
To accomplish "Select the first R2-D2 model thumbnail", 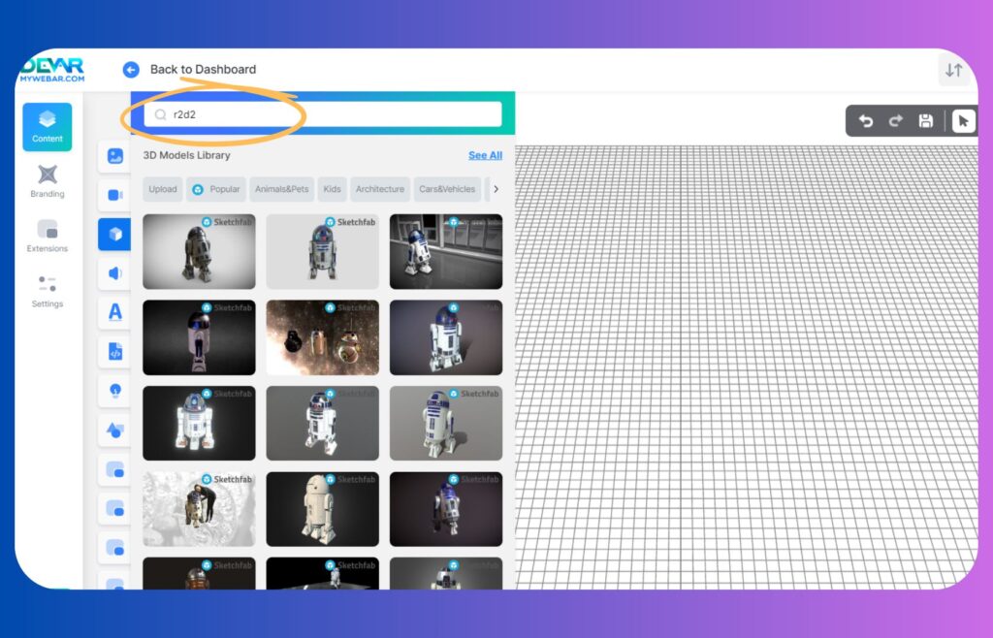I will click(199, 251).
